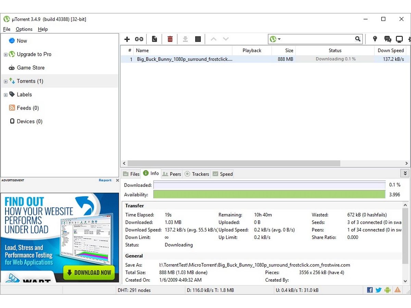Select Torrents (1) in the sidebar

click(x=60, y=81)
